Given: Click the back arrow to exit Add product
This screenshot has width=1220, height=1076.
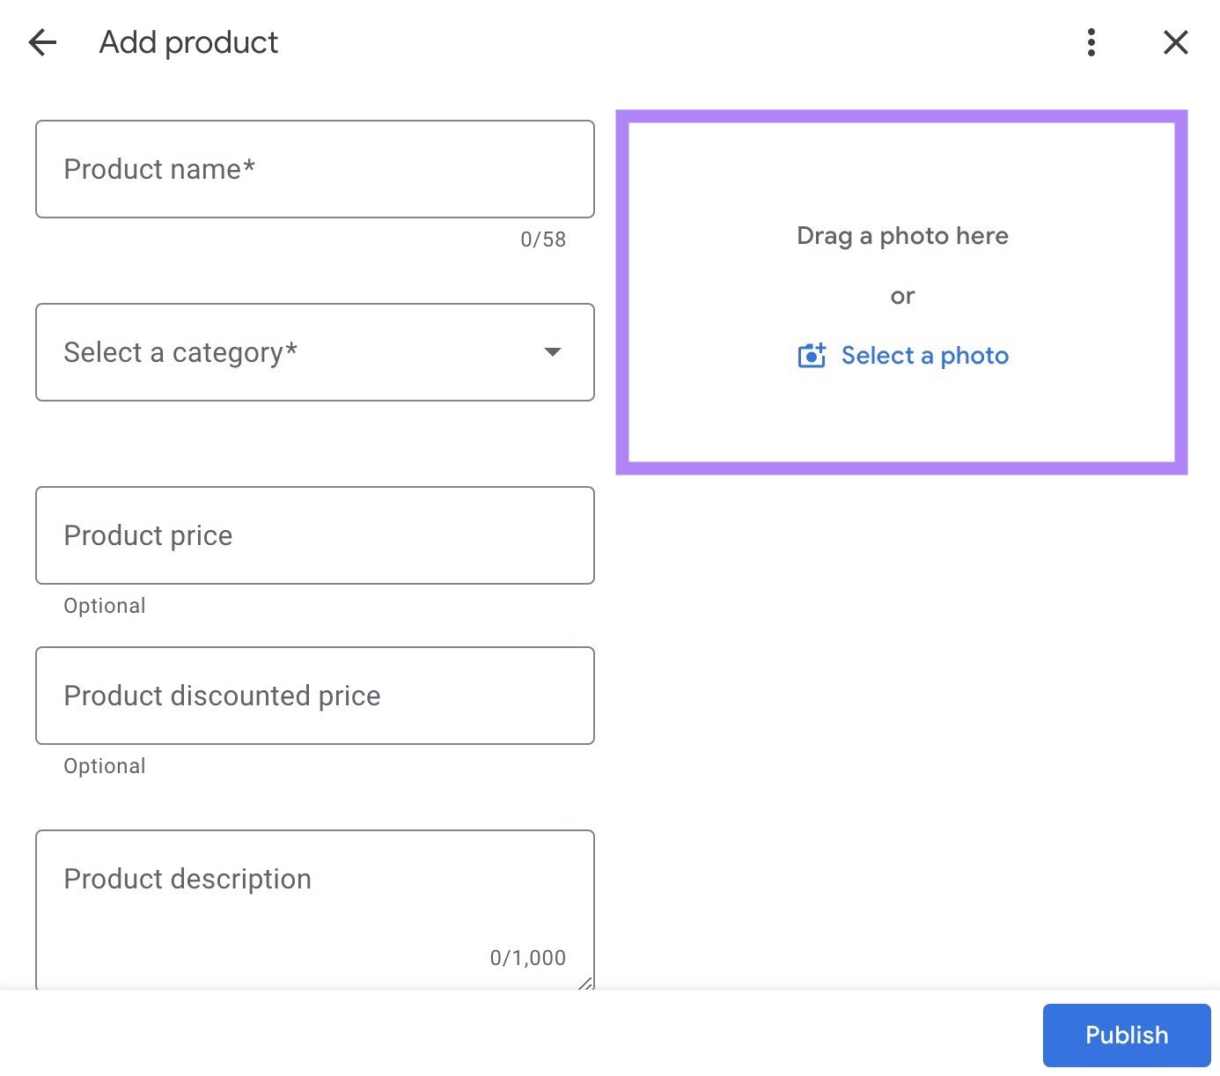Looking at the screenshot, I should pos(41,42).
